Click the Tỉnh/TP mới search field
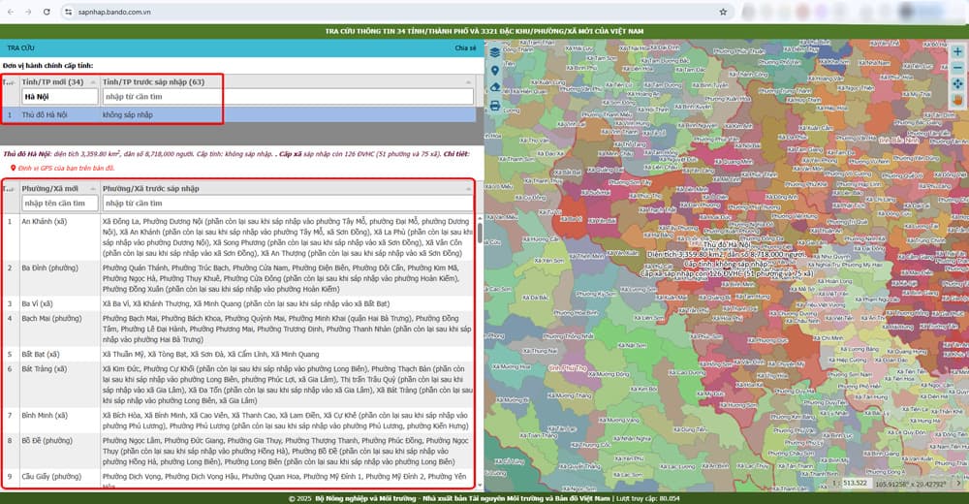The width and height of the screenshot is (969, 504). point(59,97)
